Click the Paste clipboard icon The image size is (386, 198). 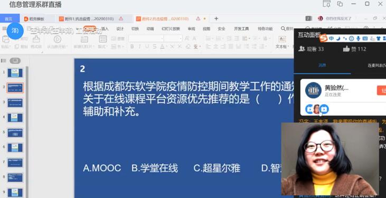[x=5, y=40]
